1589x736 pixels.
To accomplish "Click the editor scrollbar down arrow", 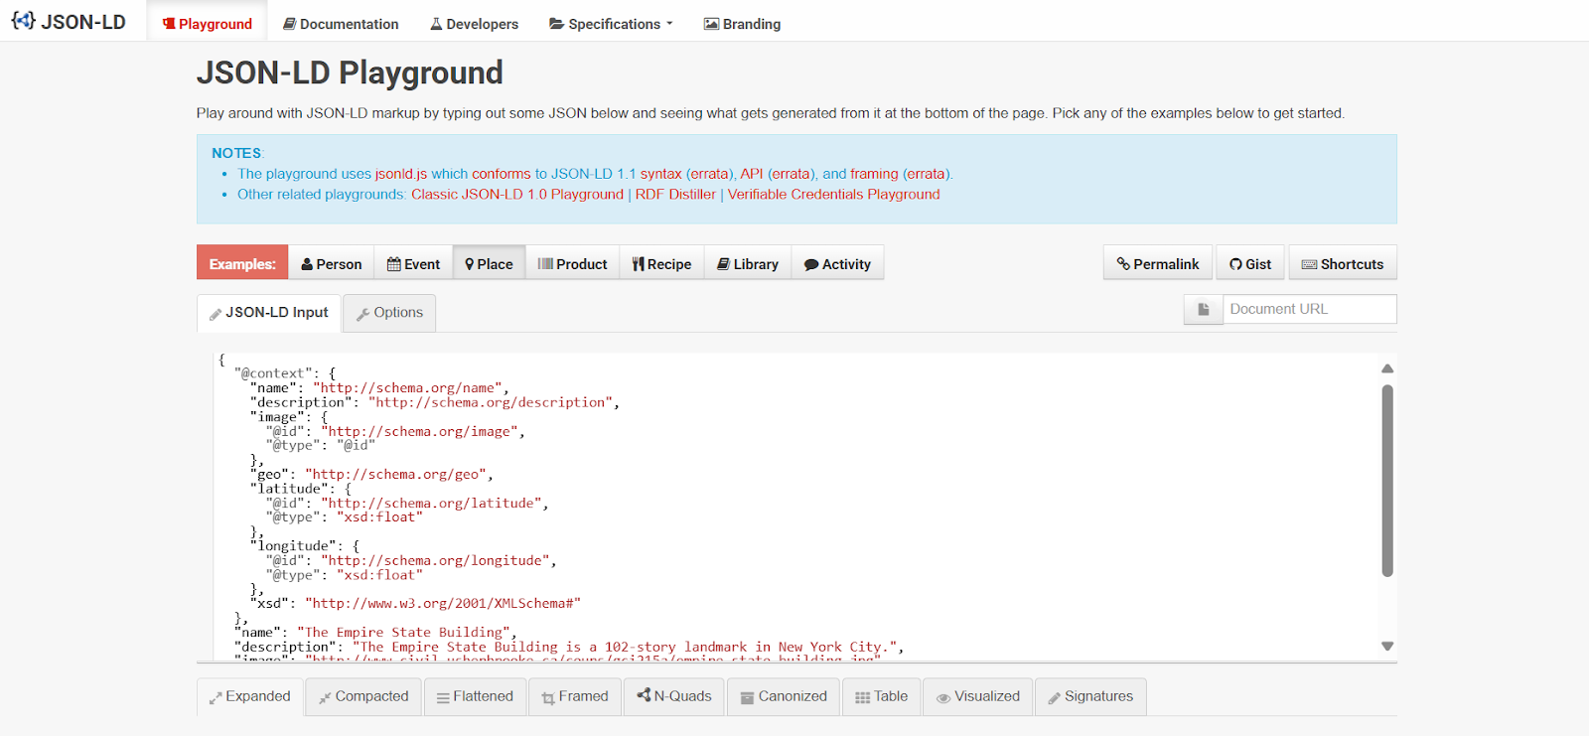I will (x=1387, y=646).
